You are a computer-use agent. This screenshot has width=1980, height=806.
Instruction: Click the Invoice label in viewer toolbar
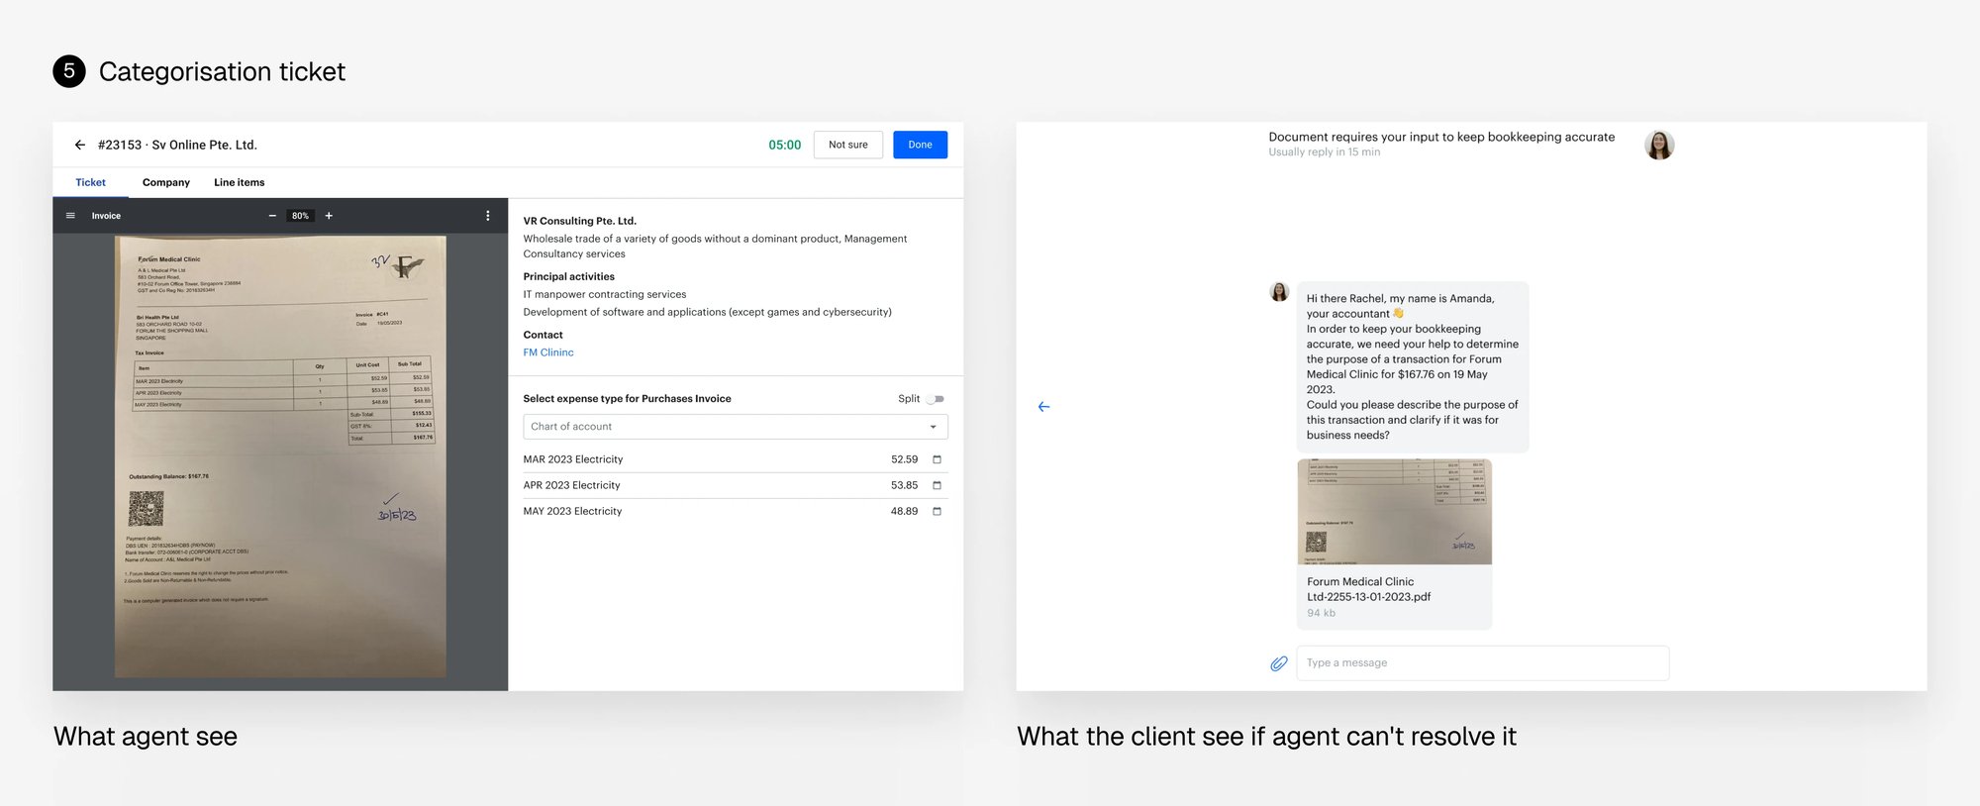click(106, 216)
